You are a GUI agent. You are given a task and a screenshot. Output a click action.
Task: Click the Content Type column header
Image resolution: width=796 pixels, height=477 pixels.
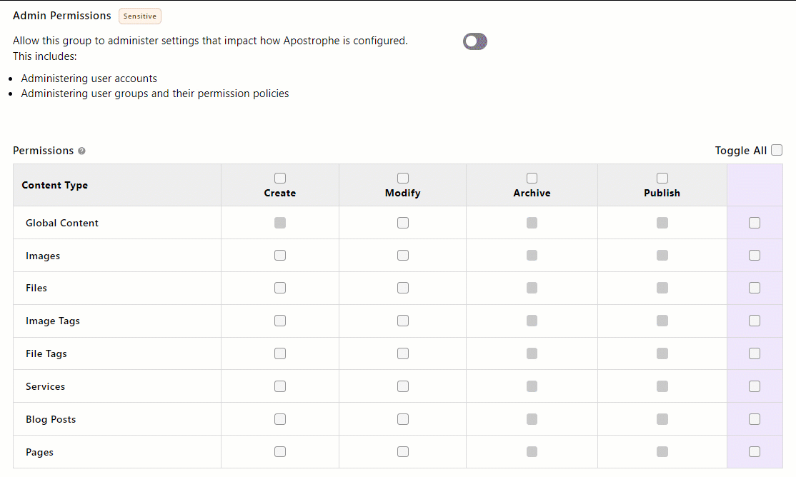point(55,185)
